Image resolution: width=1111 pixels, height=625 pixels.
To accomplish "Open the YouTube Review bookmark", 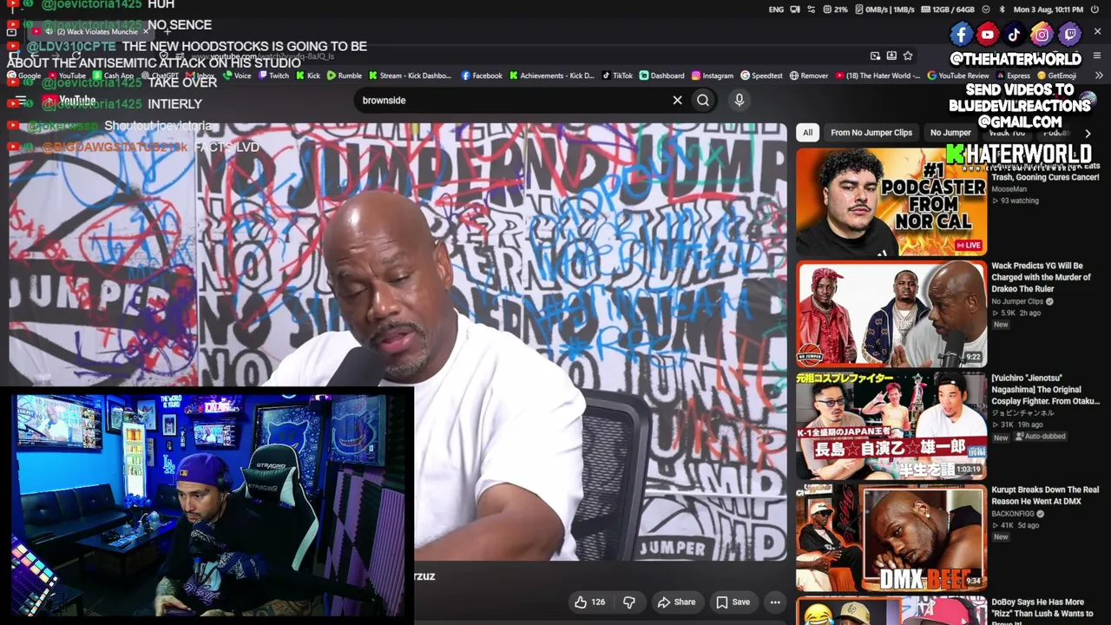I will [x=958, y=76].
